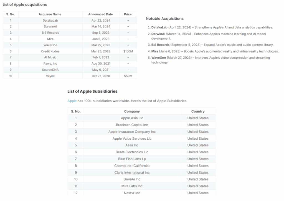The width and height of the screenshot is (284, 201).
Task: Click the List of Apple Subsidiaries heading
Action: (x=92, y=91)
